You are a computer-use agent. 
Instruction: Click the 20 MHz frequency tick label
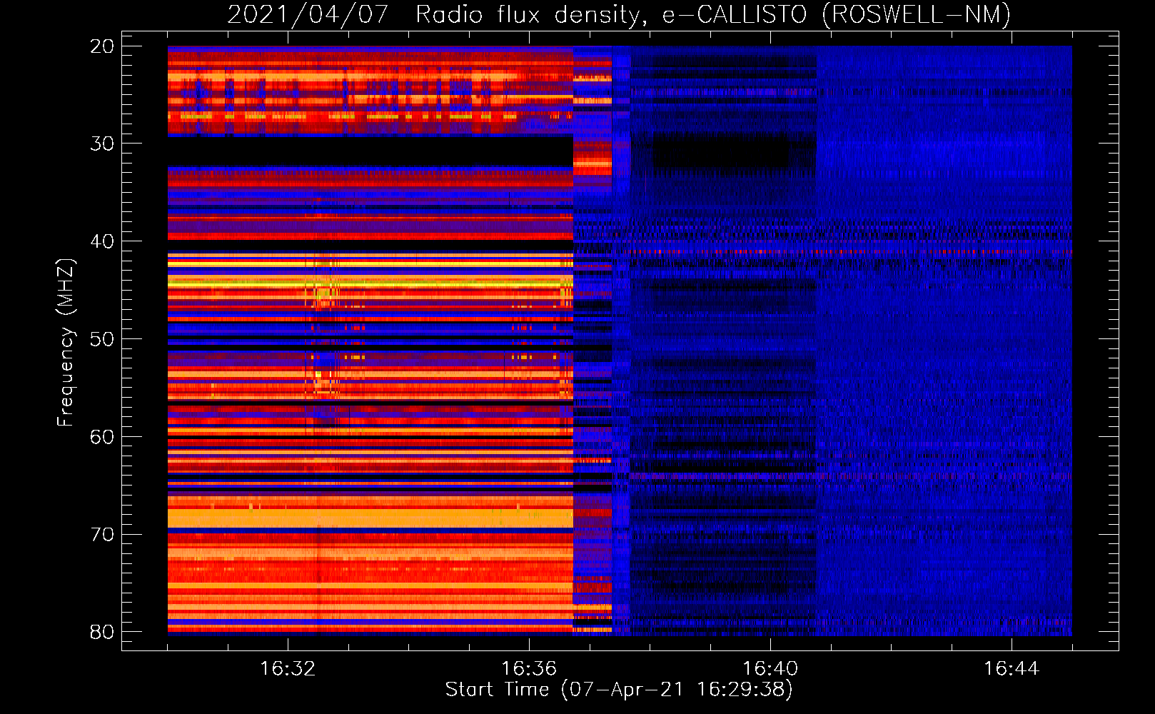point(102,46)
